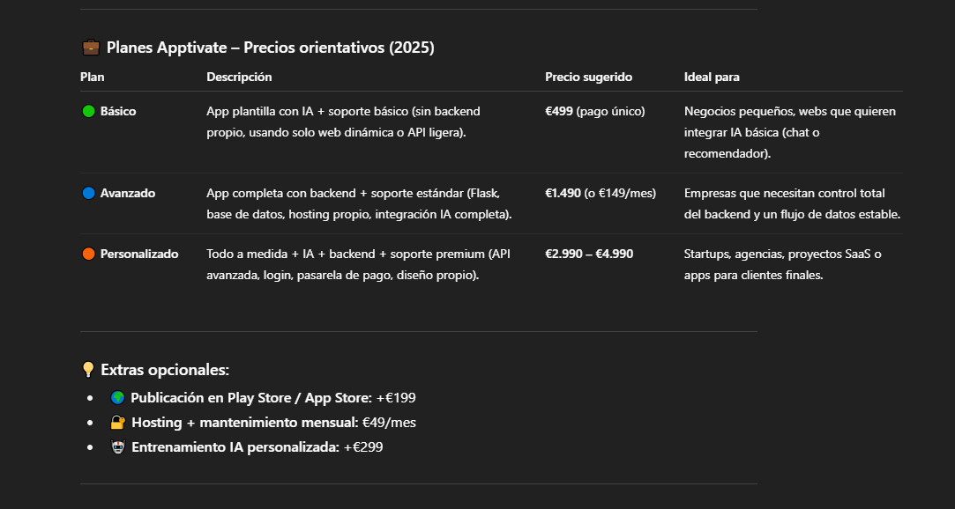
Task: Click the €499 price in Básico row
Action: (x=559, y=112)
